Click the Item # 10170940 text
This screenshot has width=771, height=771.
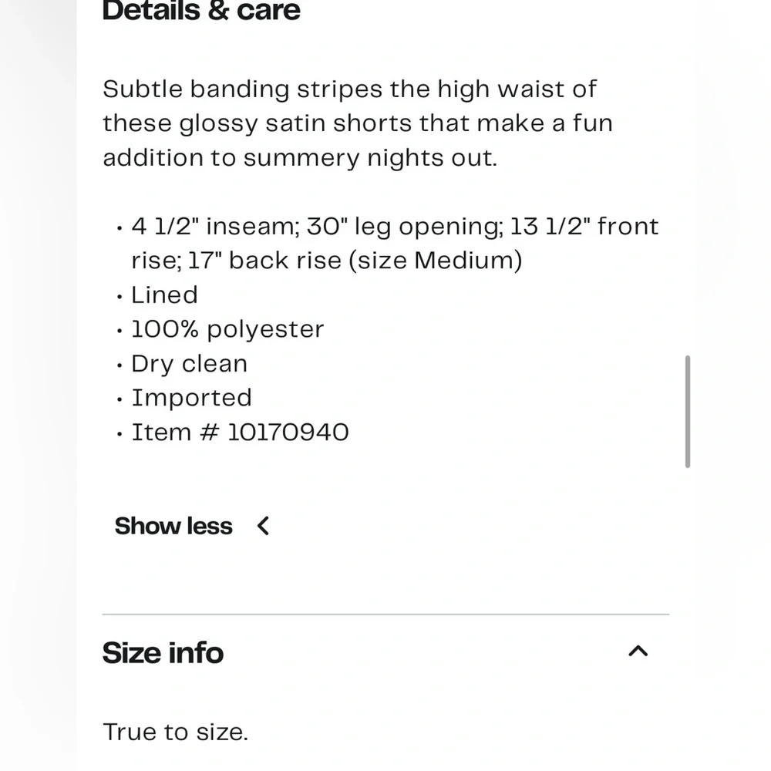point(240,432)
